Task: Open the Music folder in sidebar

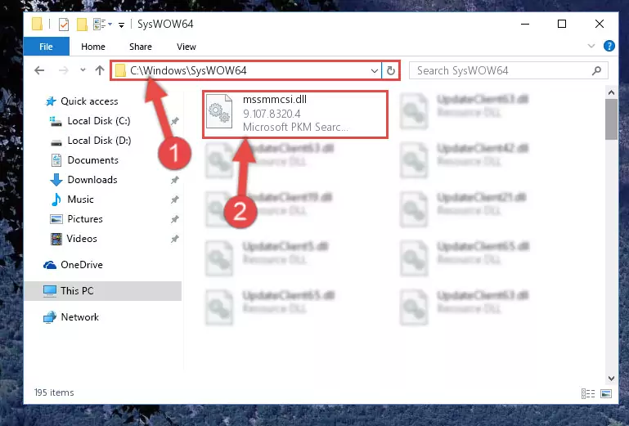Action: (x=80, y=200)
